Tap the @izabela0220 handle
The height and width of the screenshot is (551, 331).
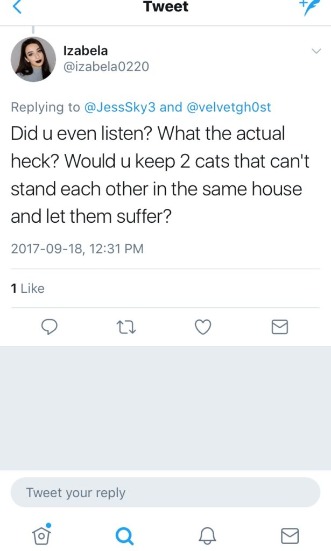(x=106, y=67)
